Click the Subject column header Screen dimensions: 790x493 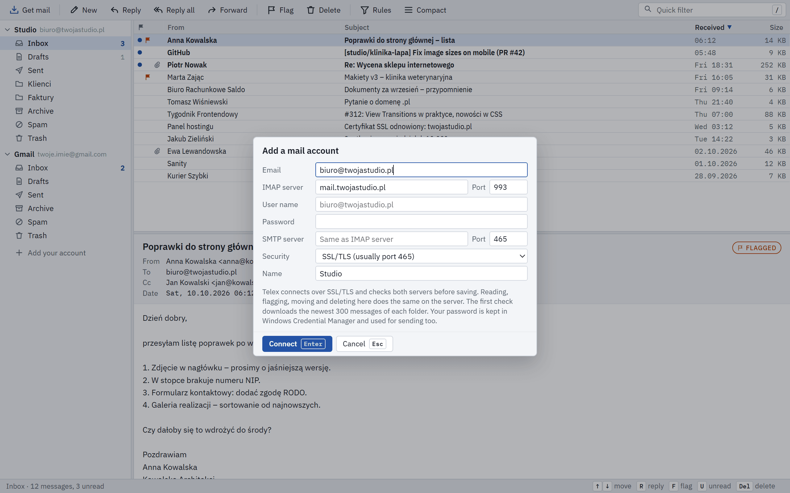point(356,27)
